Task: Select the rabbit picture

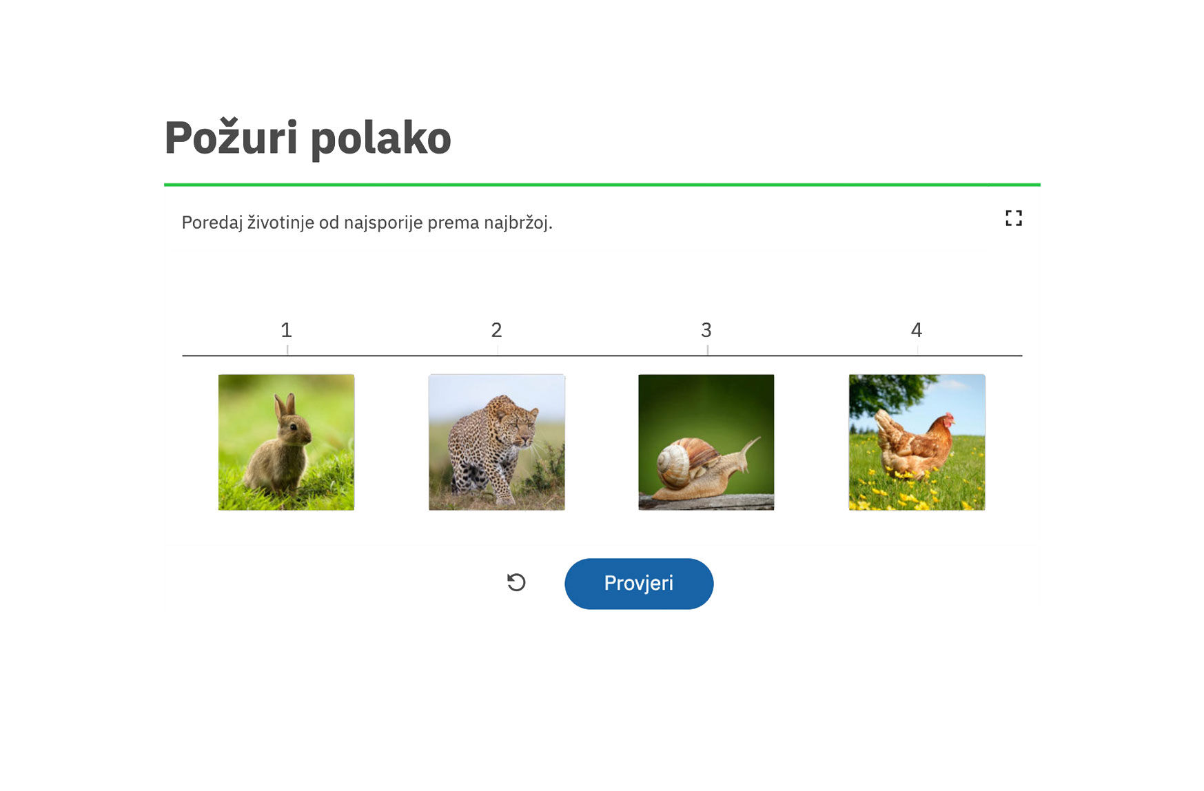Action: [286, 442]
